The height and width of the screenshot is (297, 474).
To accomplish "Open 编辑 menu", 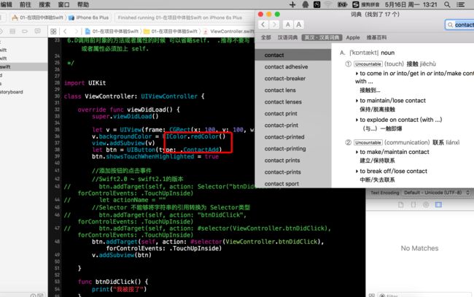I will pos(7,4).
